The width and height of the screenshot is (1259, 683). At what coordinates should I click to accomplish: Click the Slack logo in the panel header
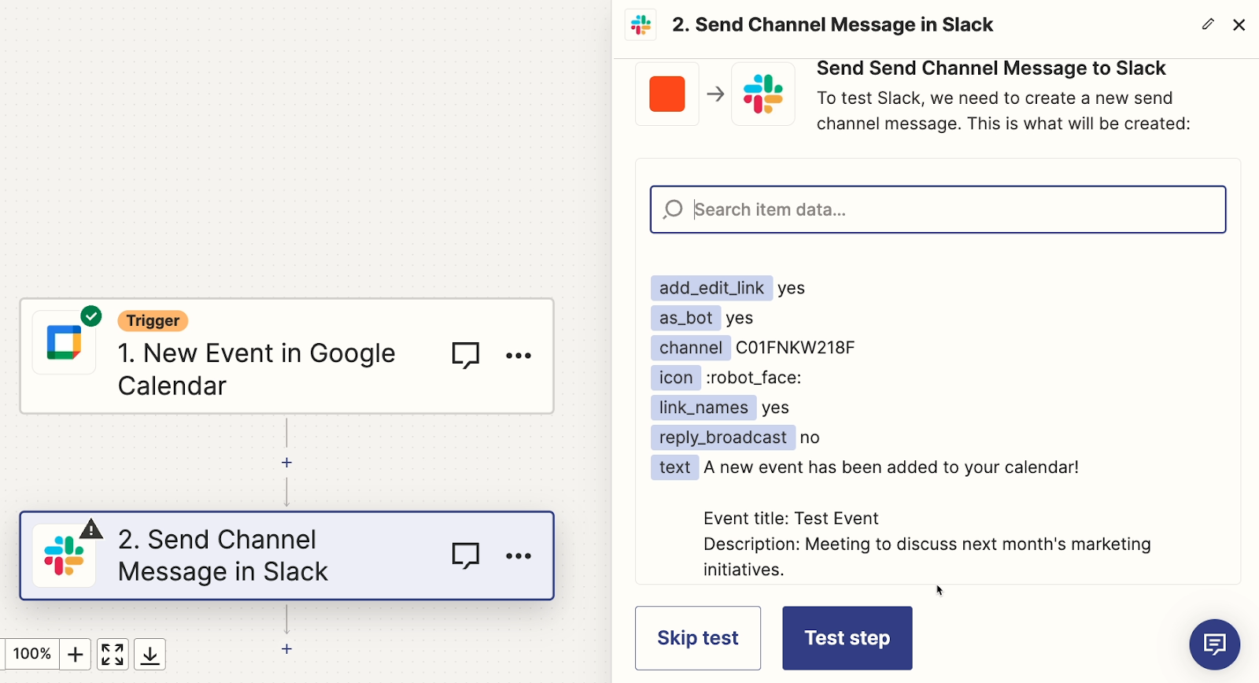pos(641,24)
